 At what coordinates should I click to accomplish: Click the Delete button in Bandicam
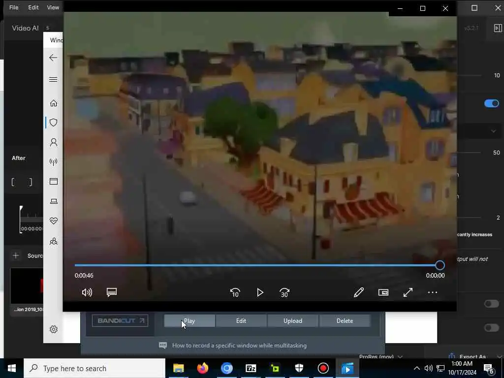coord(345,321)
